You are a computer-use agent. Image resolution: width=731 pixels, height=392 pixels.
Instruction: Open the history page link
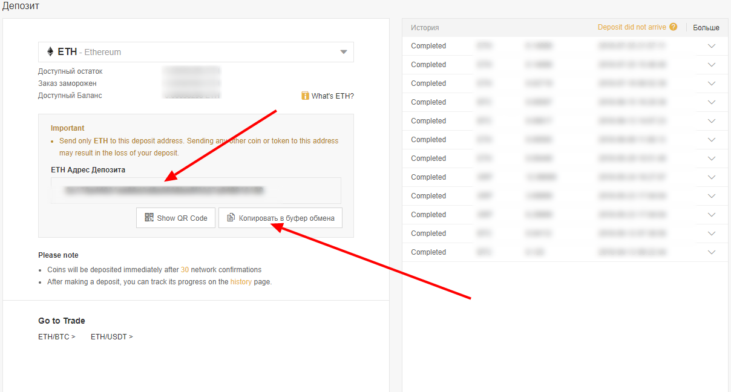(241, 282)
